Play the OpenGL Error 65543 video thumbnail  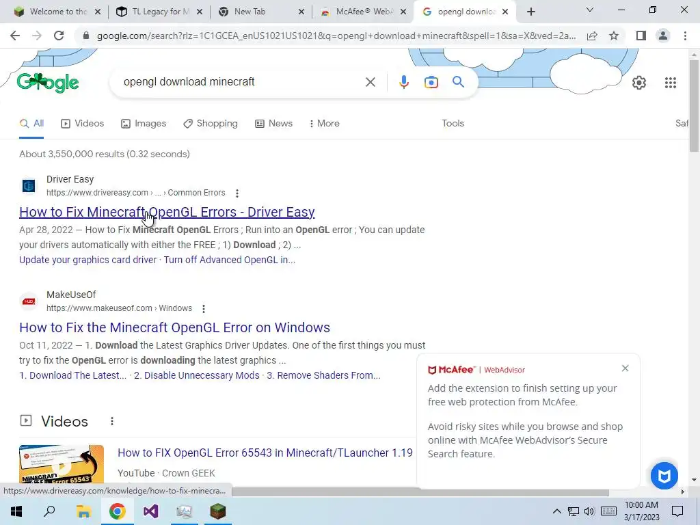pyautogui.click(x=62, y=464)
